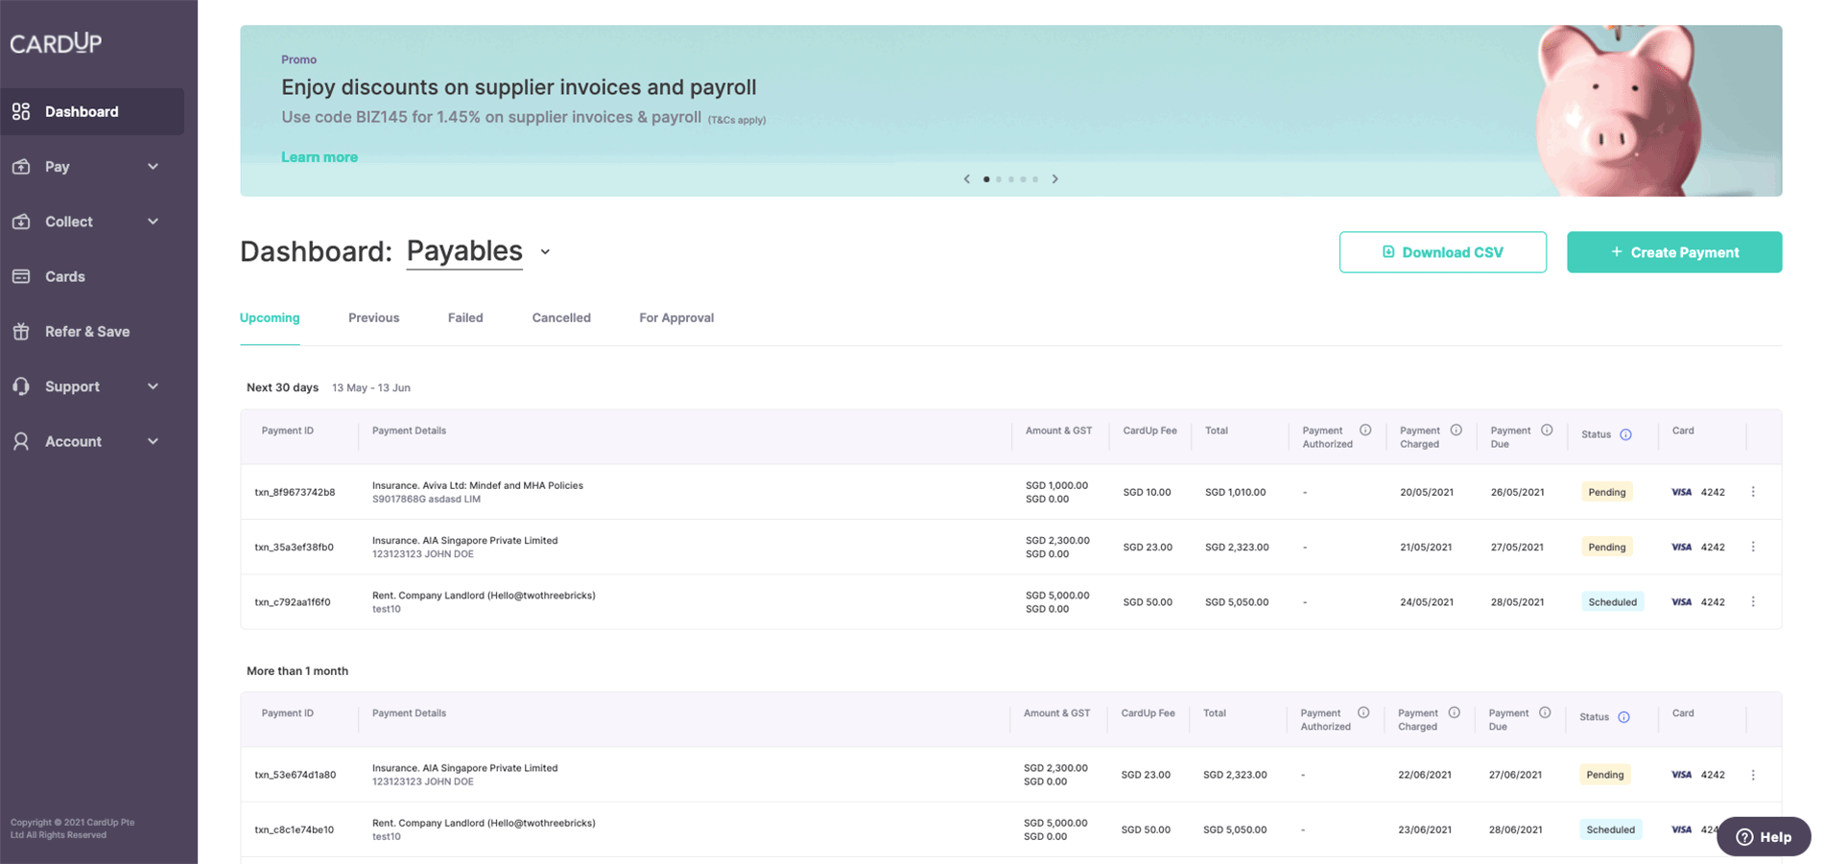Show previous promo banner with left arrow
The image size is (1823, 864).
click(x=967, y=179)
